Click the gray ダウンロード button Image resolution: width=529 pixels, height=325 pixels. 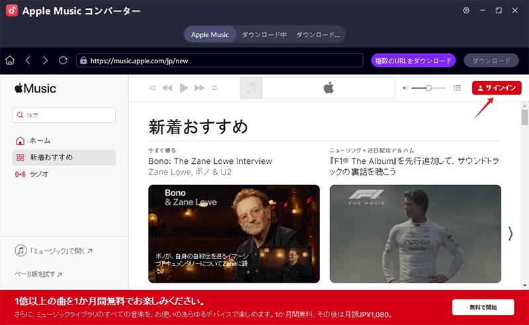coord(491,61)
